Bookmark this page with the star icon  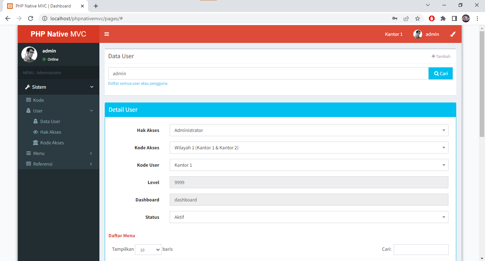point(418,18)
